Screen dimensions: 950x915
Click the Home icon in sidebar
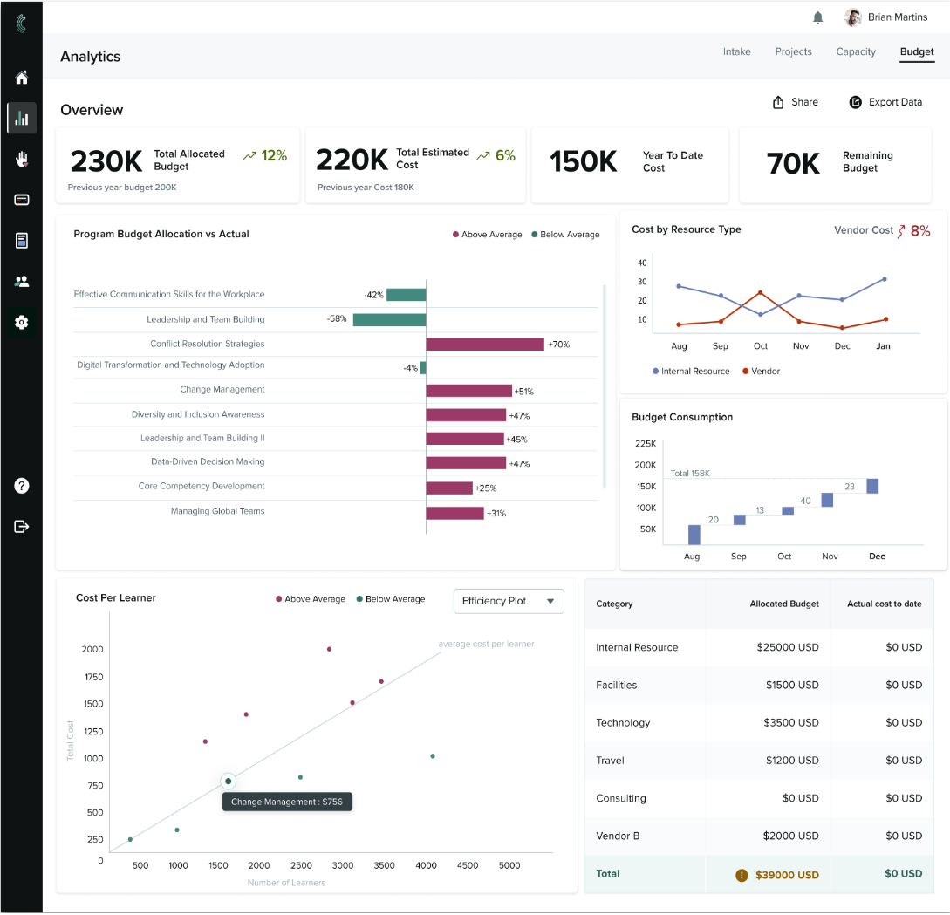click(x=22, y=78)
